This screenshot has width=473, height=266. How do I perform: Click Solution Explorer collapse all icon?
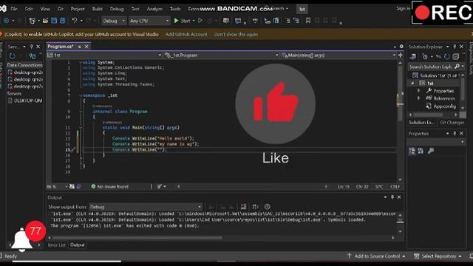(x=456, y=57)
